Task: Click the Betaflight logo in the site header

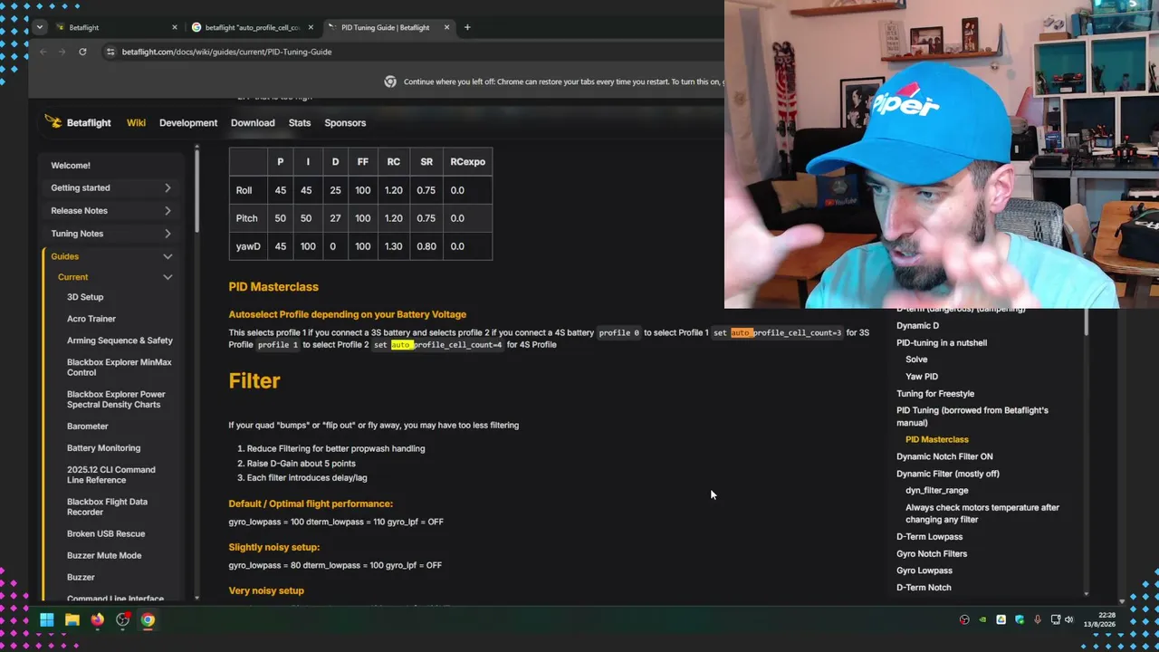Action: [78, 122]
